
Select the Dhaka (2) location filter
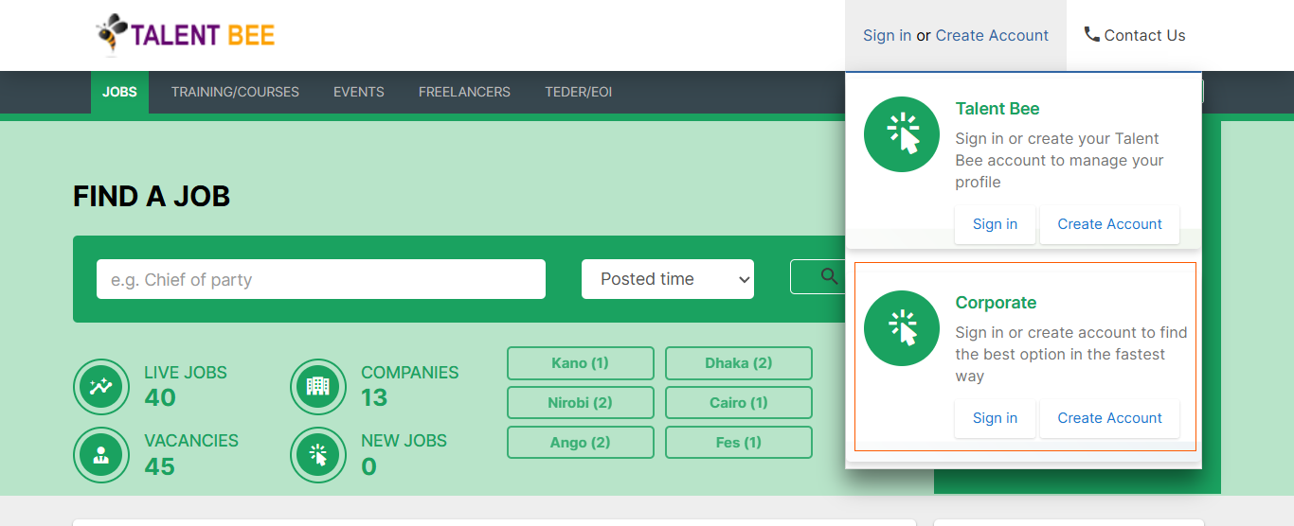[738, 363]
